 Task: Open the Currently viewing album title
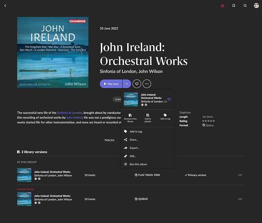coord(52,196)
